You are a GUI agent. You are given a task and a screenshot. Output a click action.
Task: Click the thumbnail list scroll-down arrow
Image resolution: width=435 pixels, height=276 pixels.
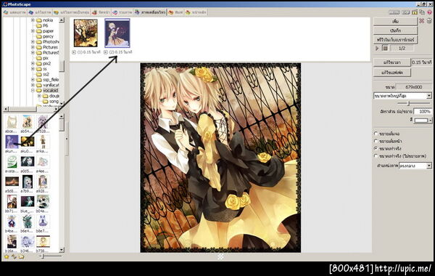tap(62, 250)
